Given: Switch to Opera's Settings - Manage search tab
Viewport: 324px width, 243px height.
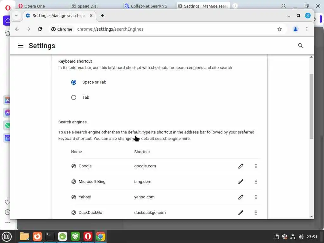Looking at the screenshot, I should pos(203,6).
